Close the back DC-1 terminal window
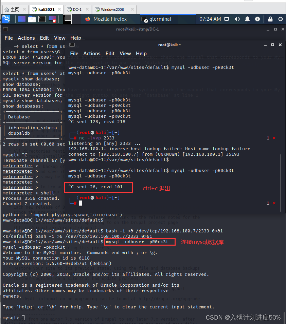 pos(283,29)
